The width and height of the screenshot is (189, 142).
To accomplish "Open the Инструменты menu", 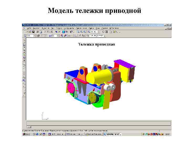I will (69, 28).
